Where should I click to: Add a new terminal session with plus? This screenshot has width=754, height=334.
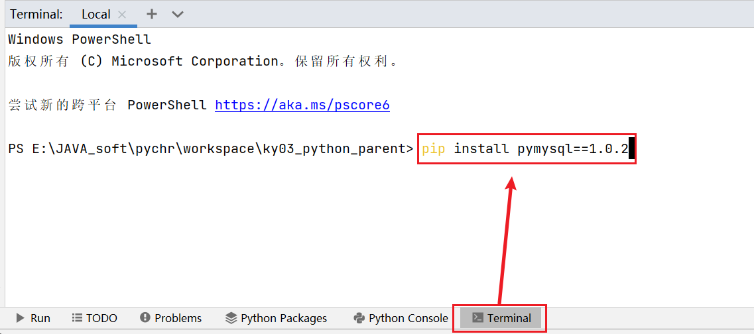152,14
